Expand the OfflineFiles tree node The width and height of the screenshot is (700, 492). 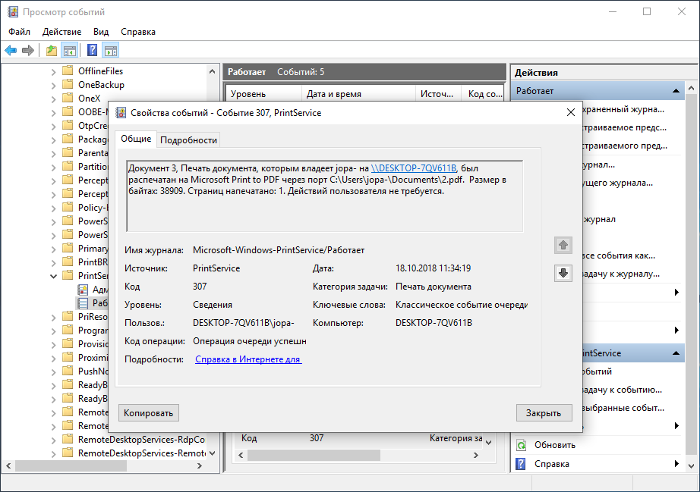point(54,72)
